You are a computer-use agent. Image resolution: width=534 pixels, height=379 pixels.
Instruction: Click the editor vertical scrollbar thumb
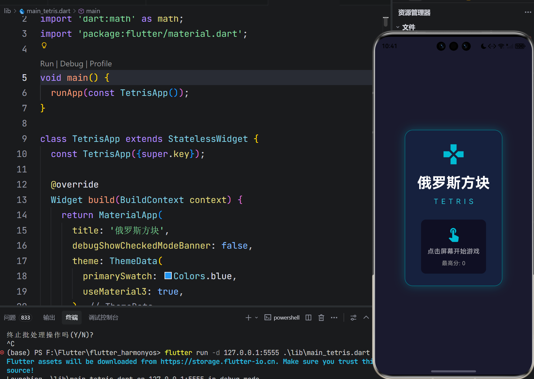386,22
